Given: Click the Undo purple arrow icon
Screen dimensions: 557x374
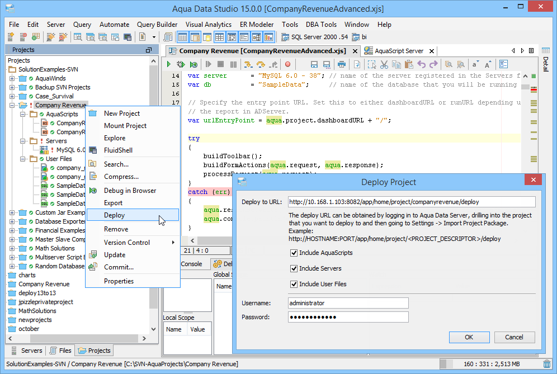Looking at the screenshot, I should [x=421, y=64].
